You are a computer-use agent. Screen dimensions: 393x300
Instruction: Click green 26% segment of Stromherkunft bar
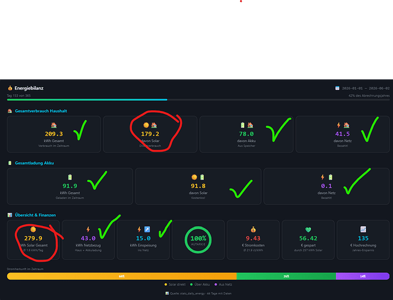[286, 276]
